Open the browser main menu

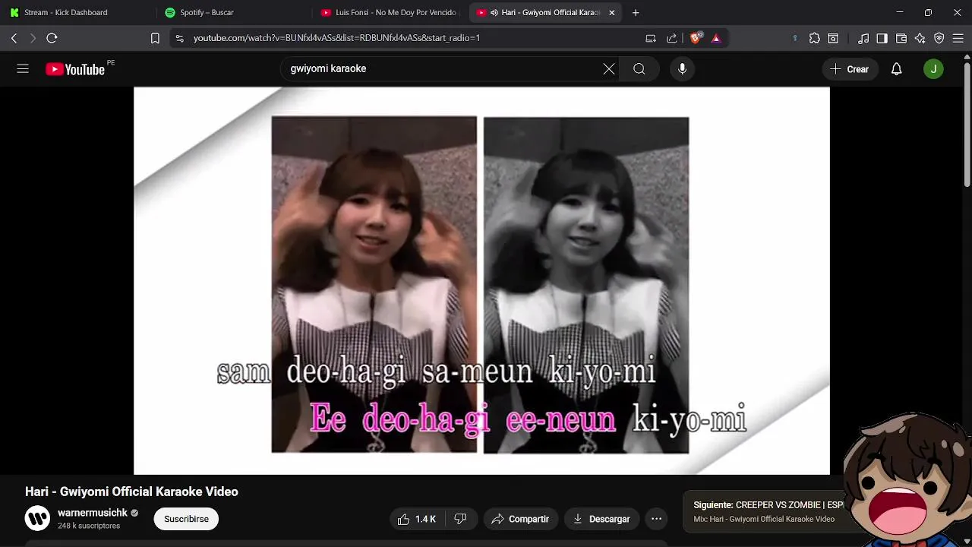[958, 38]
